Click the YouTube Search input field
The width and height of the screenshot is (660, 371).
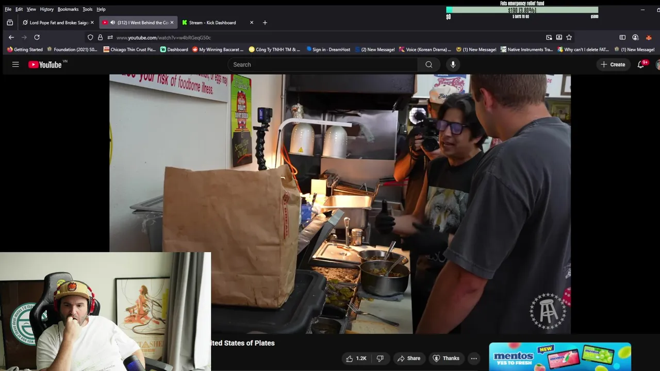(x=323, y=64)
